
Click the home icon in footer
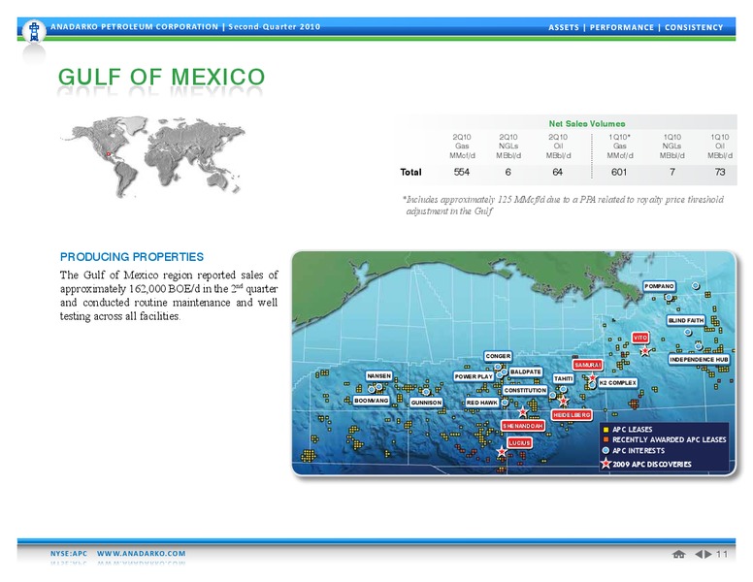678,554
